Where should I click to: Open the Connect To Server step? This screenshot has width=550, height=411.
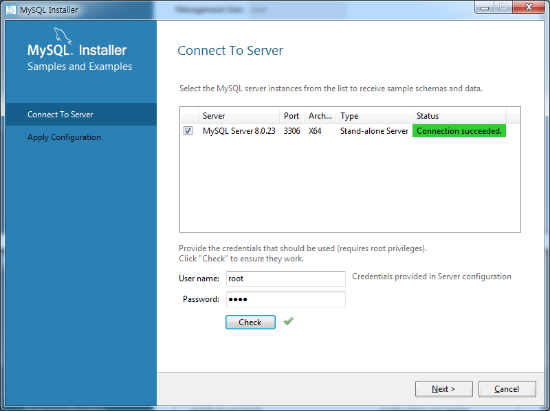point(81,114)
